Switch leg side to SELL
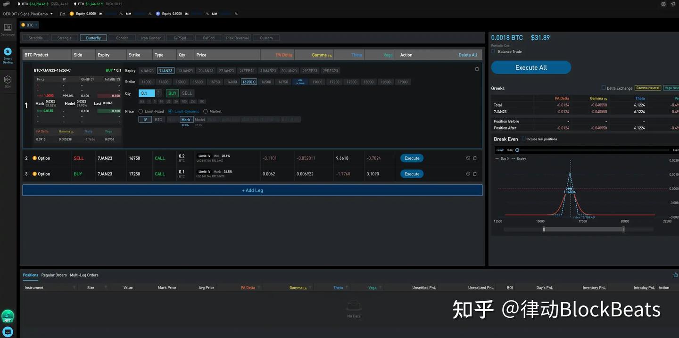The height and width of the screenshot is (338, 679). coord(187,93)
